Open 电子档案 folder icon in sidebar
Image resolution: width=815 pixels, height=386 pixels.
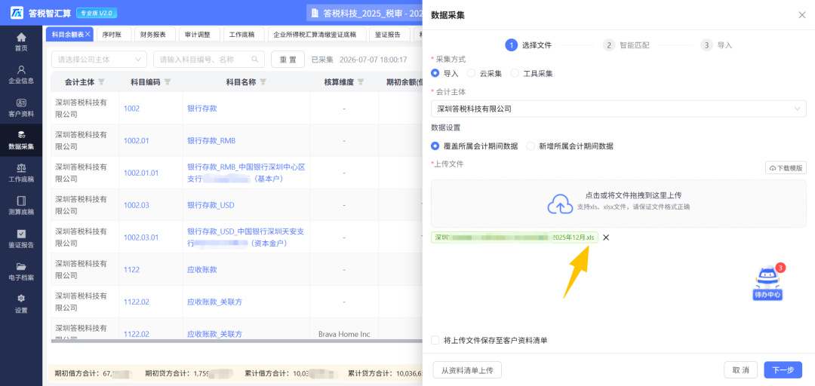coord(21,266)
